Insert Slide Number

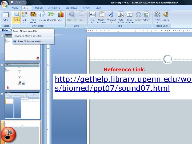(130, 17)
